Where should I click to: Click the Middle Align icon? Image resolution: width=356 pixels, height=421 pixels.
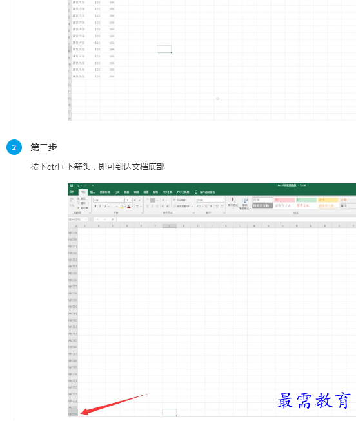153,200
